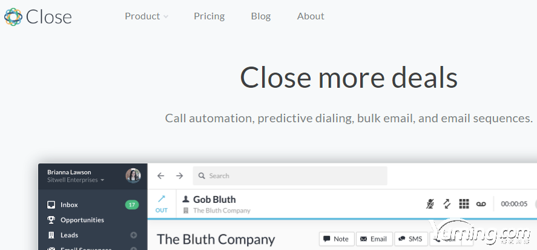Screen dimensions: 537x250
Task: Click the Note button
Action: tap(337, 239)
